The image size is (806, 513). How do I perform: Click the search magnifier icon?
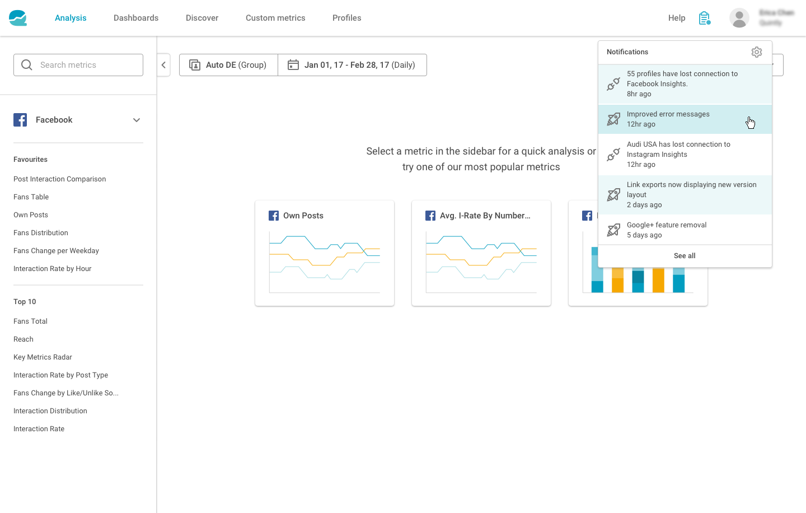pyautogui.click(x=26, y=65)
